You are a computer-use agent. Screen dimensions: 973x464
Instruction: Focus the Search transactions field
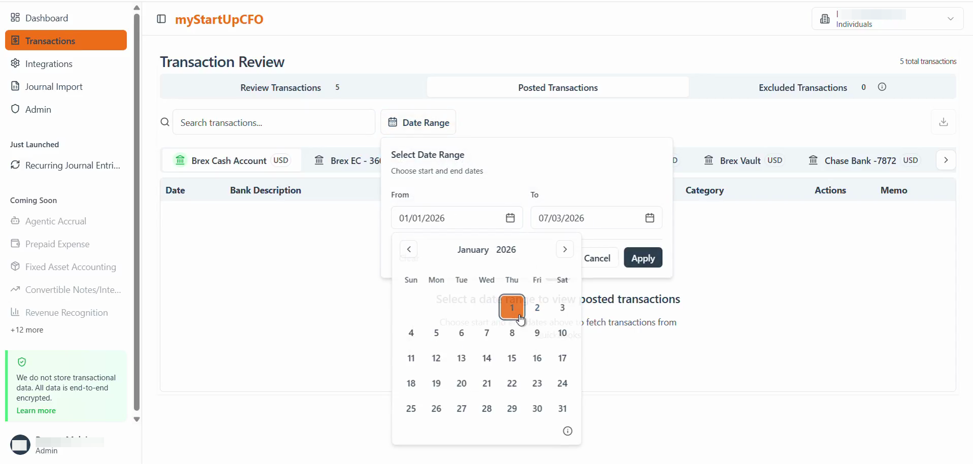tap(274, 122)
